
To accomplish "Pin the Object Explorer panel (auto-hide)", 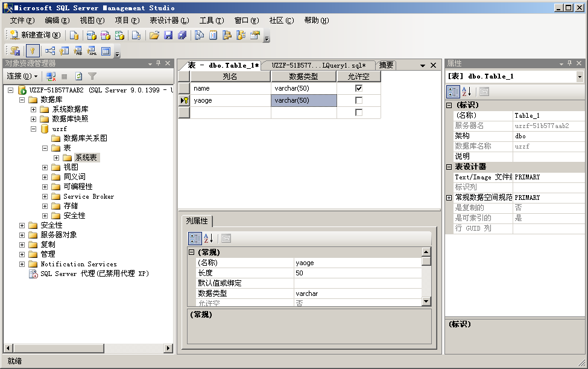I will 158,63.
